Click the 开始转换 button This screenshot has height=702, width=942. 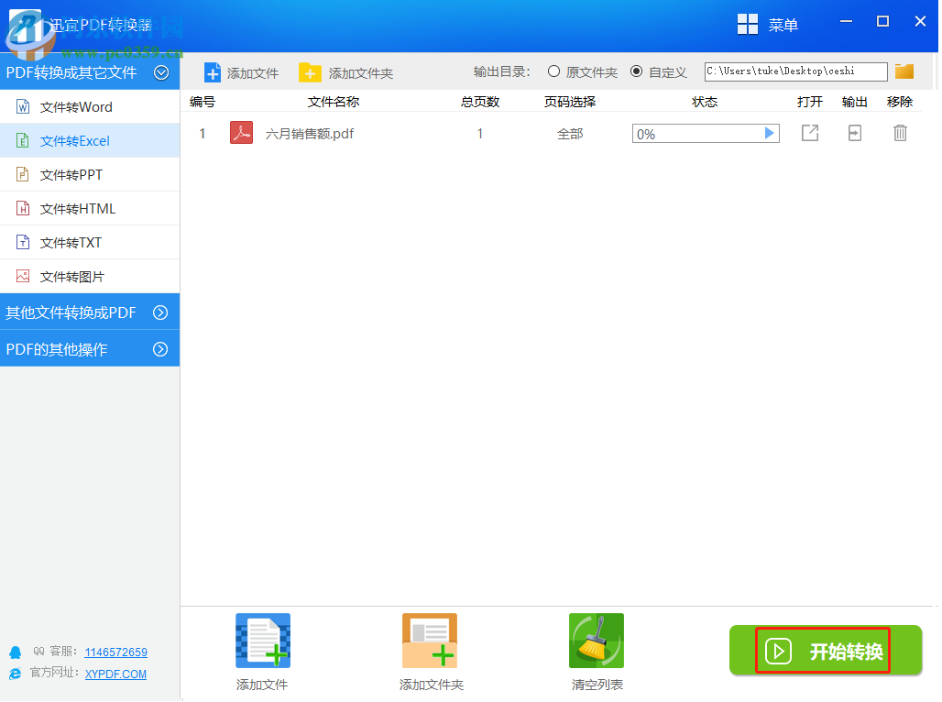(x=824, y=650)
